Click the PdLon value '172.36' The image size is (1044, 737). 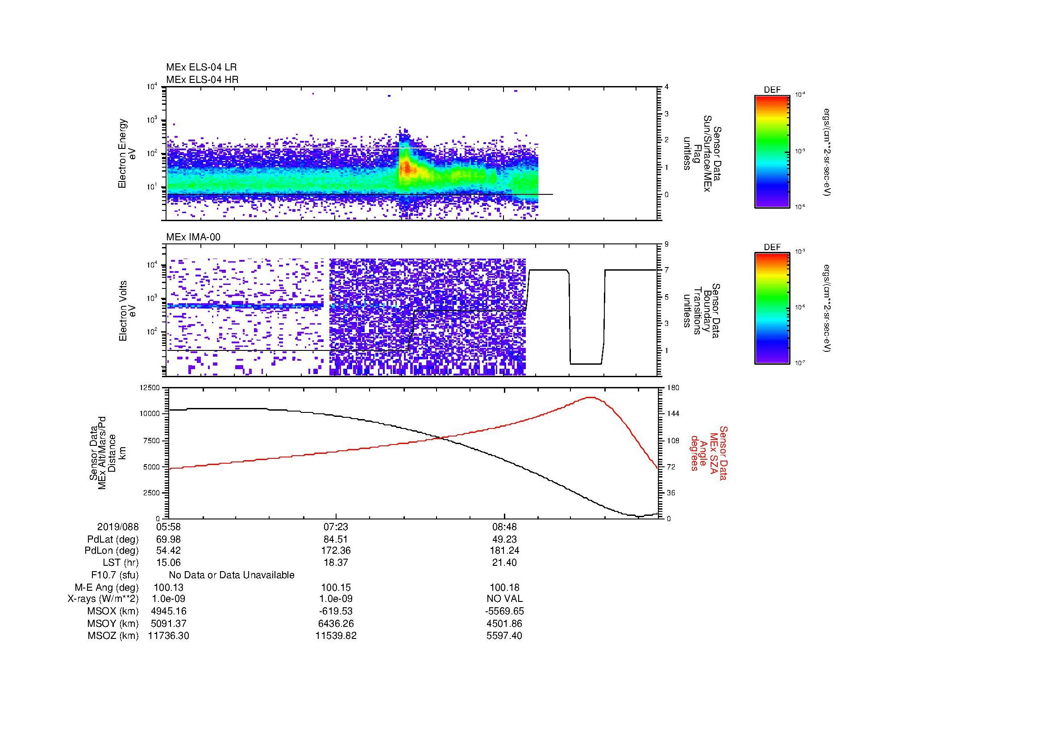pos(336,551)
